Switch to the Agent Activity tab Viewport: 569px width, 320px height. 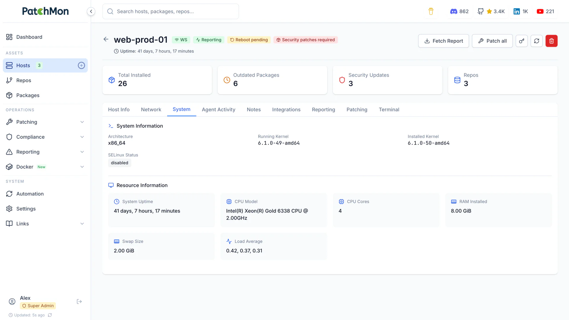218,110
